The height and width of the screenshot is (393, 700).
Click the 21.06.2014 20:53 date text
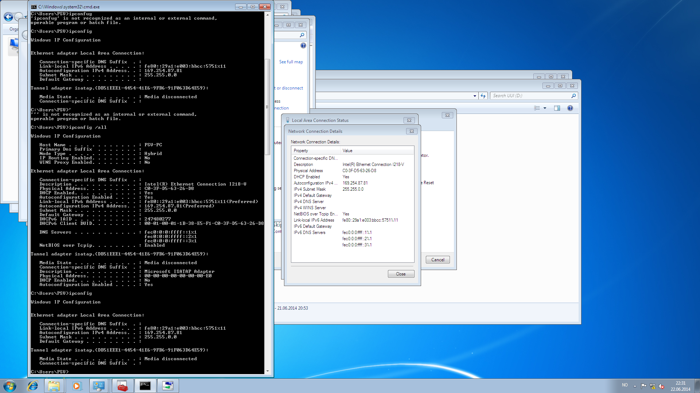click(x=292, y=308)
